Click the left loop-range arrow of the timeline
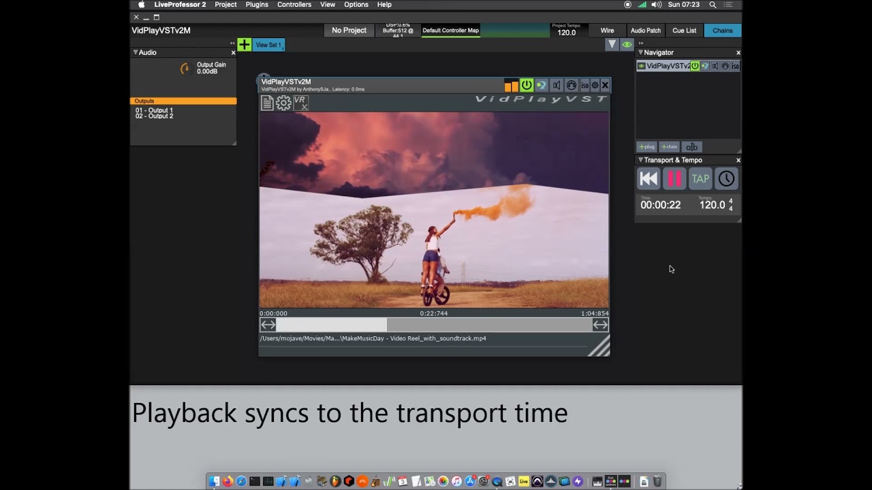 coord(268,325)
